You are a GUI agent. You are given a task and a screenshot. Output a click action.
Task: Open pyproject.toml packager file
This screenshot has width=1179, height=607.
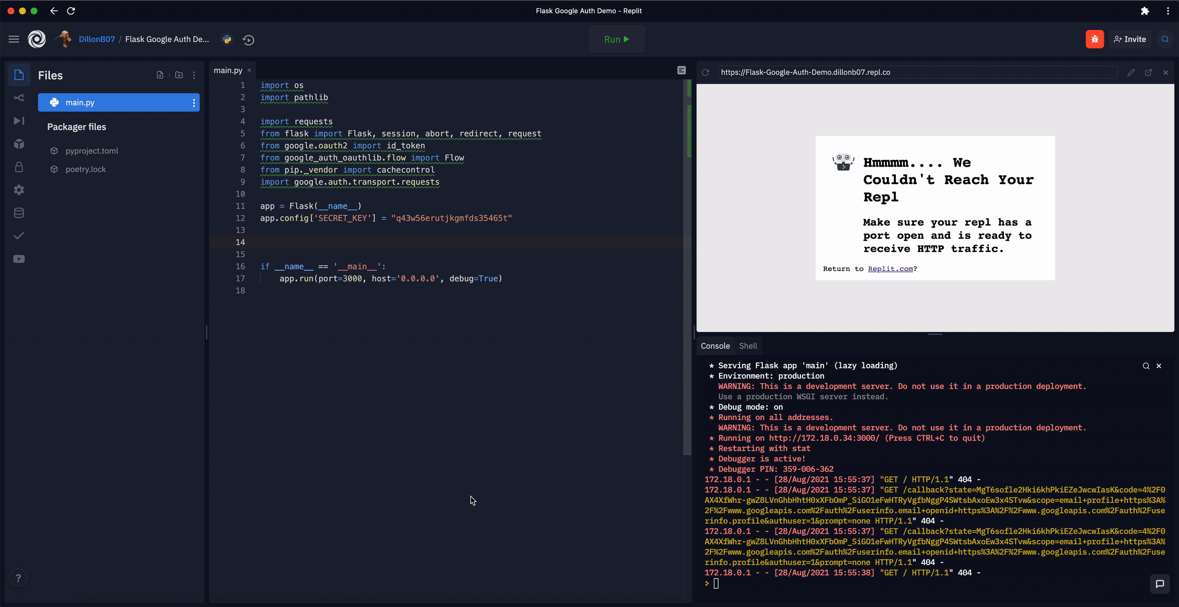click(x=92, y=151)
